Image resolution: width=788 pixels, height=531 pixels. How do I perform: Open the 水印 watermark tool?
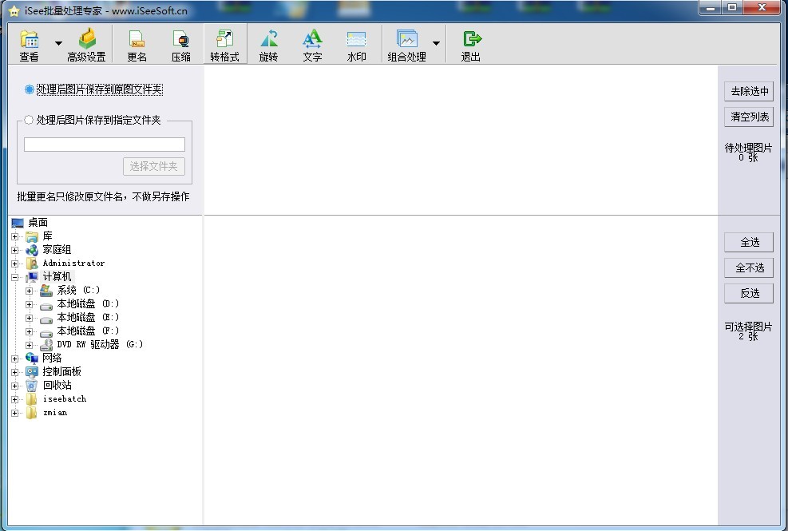[356, 46]
